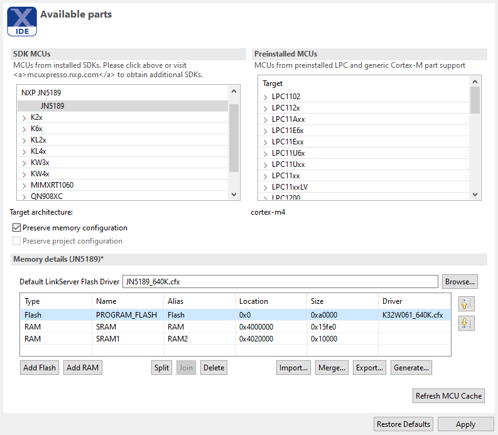Viewport: 498px width, 435px height.
Task: Click Preinstalled MCUs scroll up arrow
Action: point(475,82)
